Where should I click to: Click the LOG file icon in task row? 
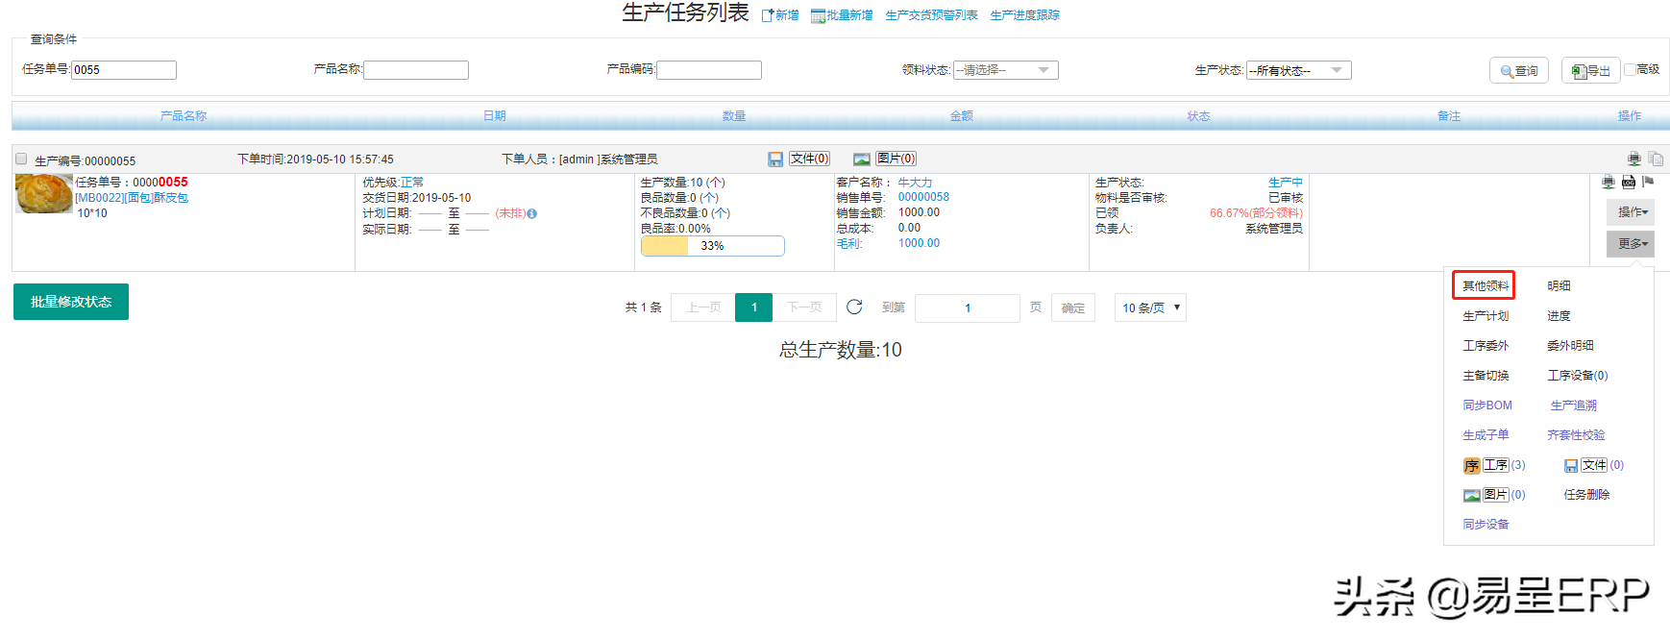pyautogui.click(x=1628, y=183)
